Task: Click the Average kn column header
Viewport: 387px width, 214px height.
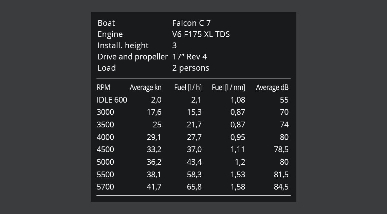Action: tap(145, 88)
